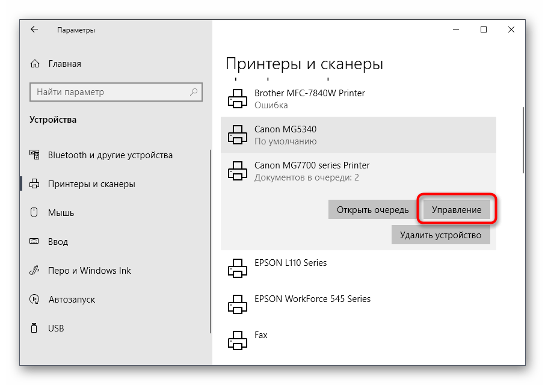Click the search field Найти параметр
This screenshot has width=545, height=385.
[116, 92]
